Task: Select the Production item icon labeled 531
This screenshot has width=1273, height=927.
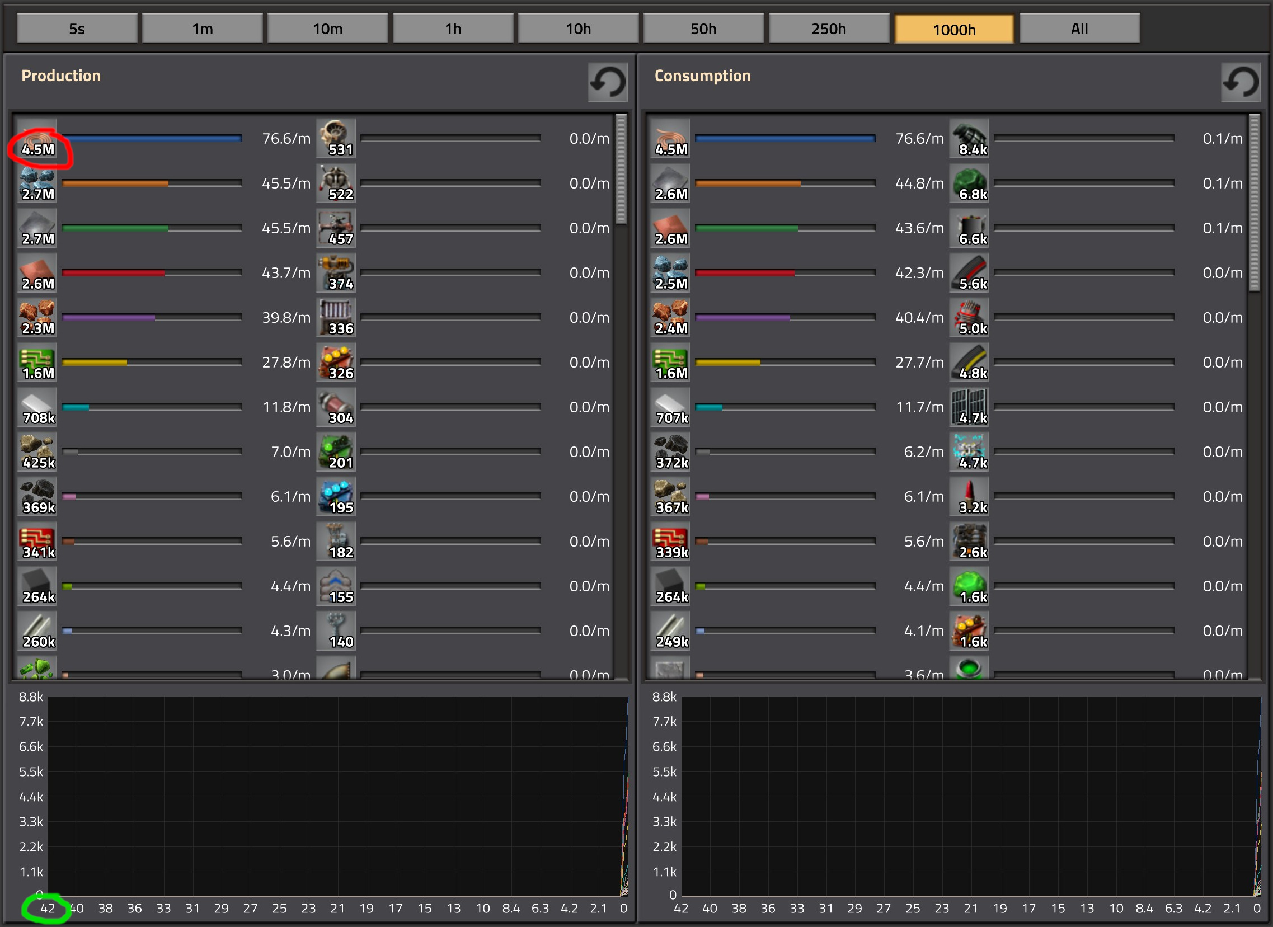Action: click(x=336, y=138)
